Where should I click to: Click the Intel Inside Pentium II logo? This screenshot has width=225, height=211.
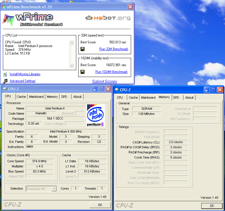(95, 115)
